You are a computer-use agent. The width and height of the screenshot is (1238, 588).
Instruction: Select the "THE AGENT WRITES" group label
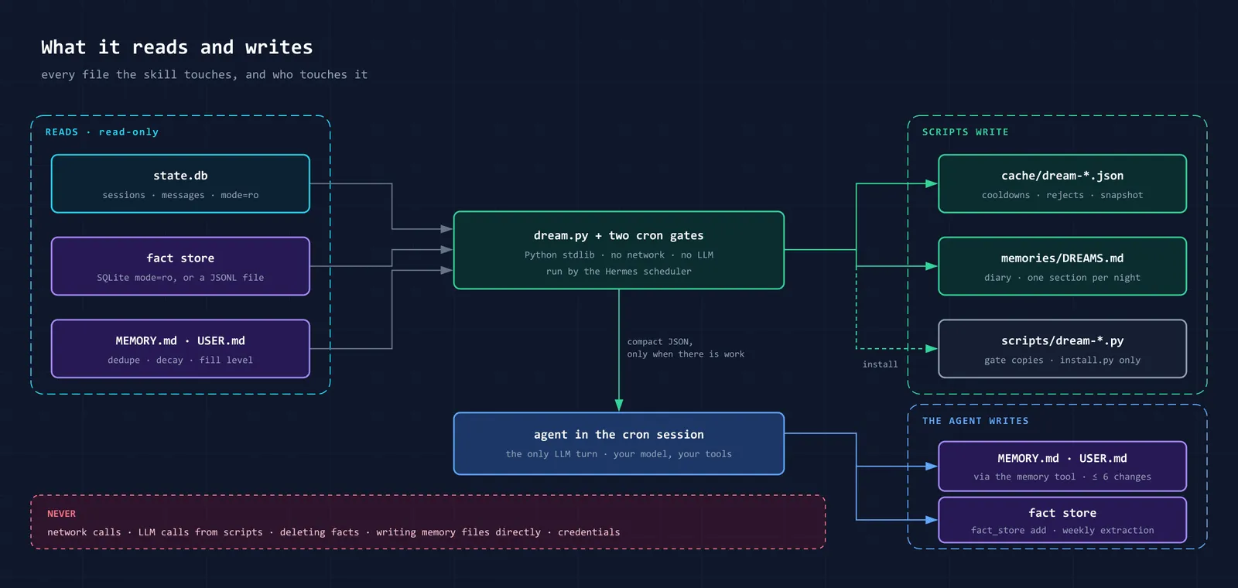(976, 421)
